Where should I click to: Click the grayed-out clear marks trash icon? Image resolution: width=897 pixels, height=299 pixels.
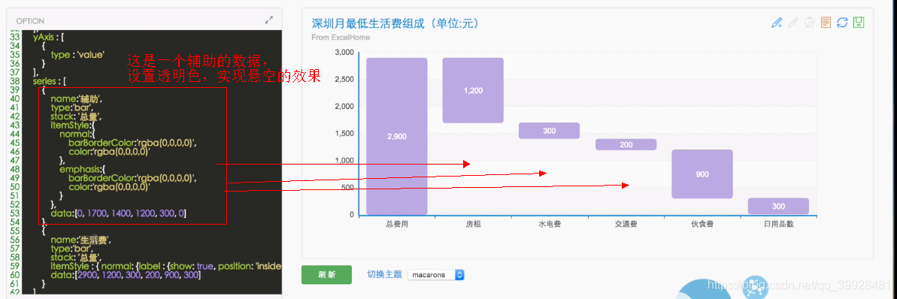(x=809, y=23)
